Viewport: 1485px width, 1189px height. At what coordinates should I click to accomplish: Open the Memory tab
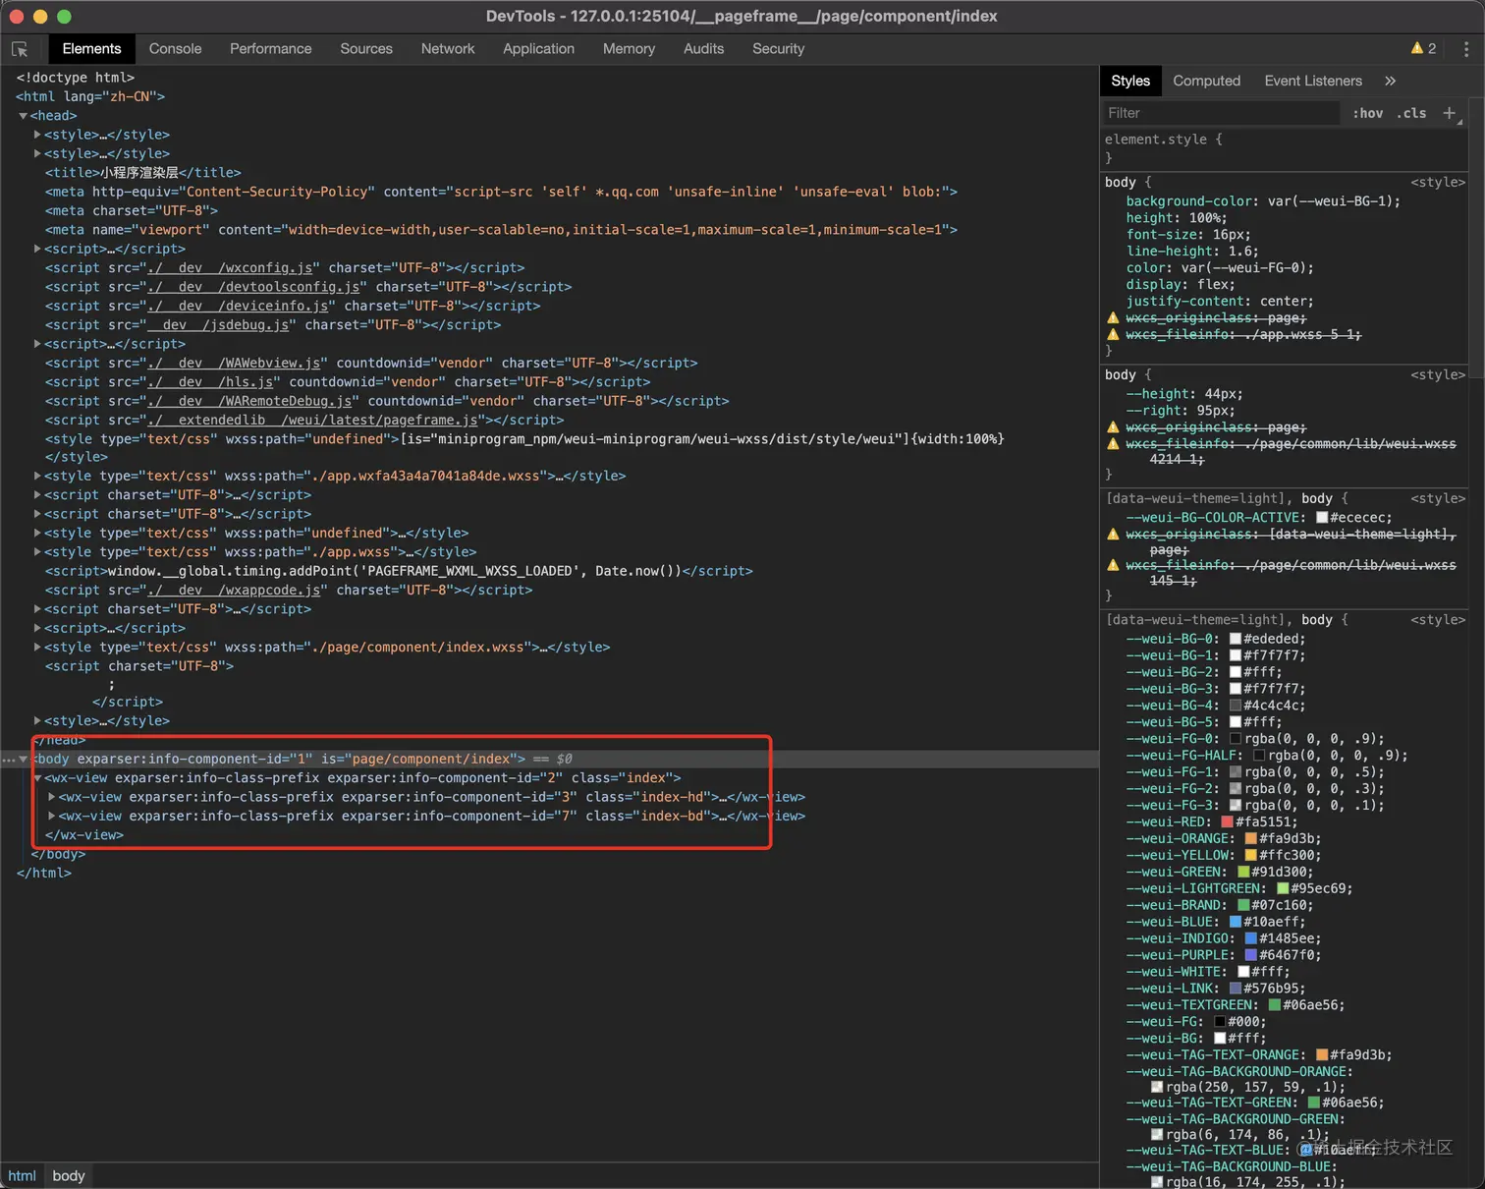(x=629, y=48)
